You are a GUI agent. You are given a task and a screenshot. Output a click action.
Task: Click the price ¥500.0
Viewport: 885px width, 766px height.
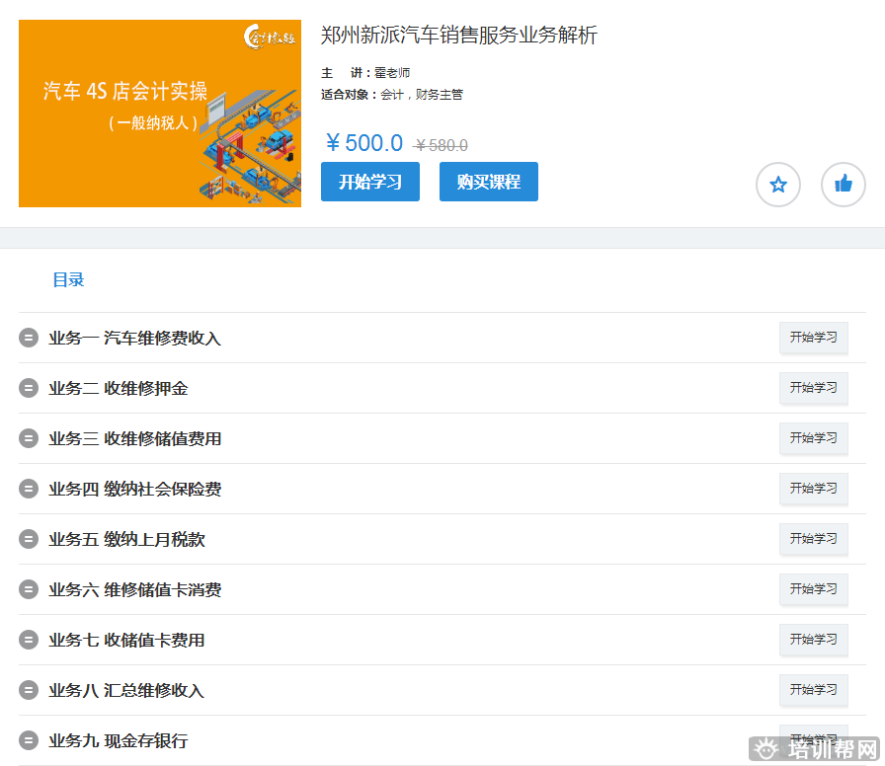(364, 143)
